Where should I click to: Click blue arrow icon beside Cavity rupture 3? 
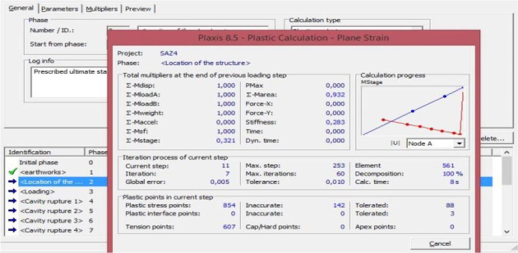click(13, 221)
